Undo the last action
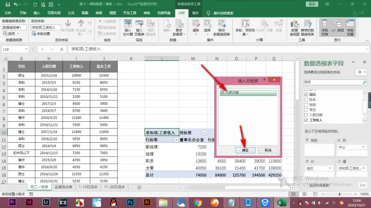Image resolution: width=371 pixels, height=208 pixels. click(16, 4)
